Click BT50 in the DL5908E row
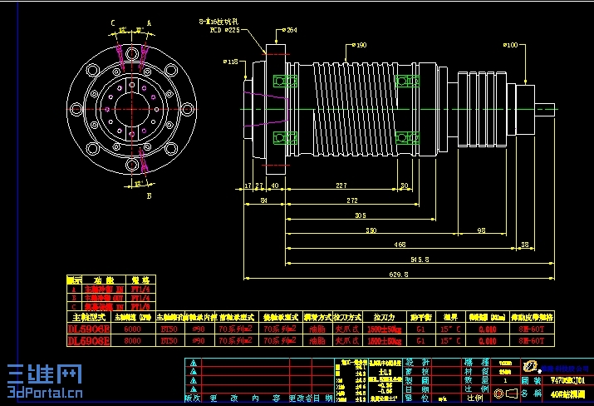 [x=169, y=341]
